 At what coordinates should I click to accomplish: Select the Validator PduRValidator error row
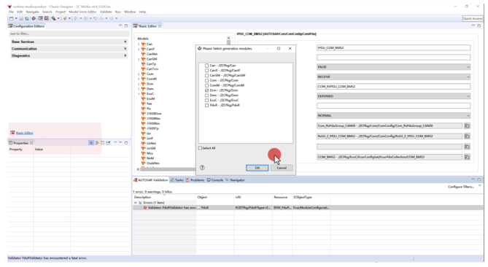point(308,208)
